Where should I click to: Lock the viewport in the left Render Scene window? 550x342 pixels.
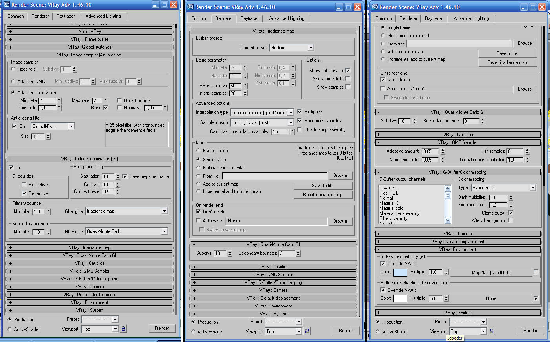[x=123, y=329]
